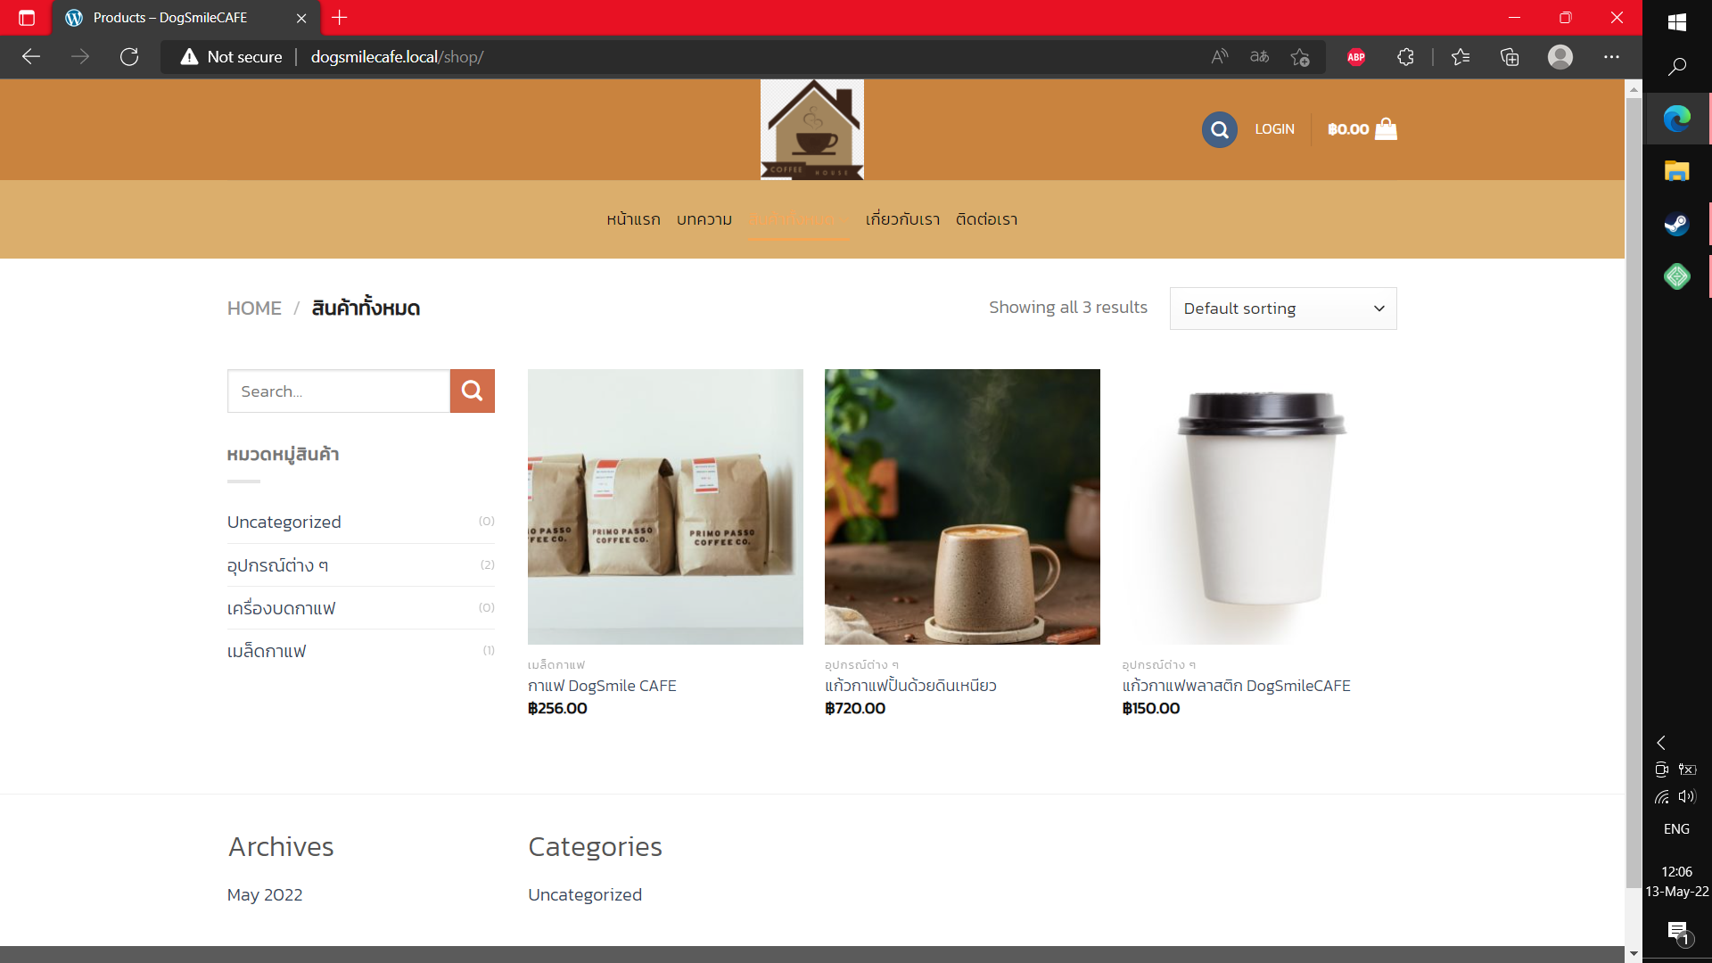Click the เกี่ยวกับเรา menu item
1712x963 pixels.
coord(902,219)
